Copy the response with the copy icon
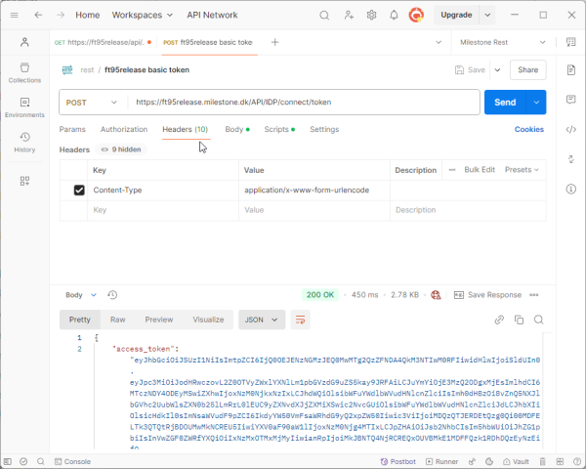 point(520,320)
